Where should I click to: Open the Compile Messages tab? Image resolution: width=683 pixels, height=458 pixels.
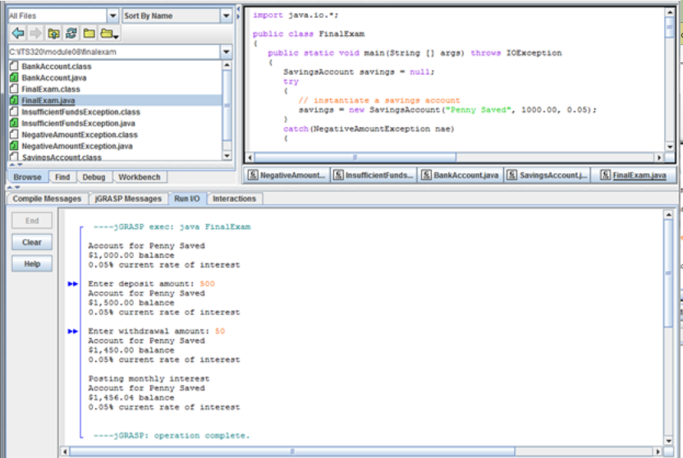pos(47,199)
